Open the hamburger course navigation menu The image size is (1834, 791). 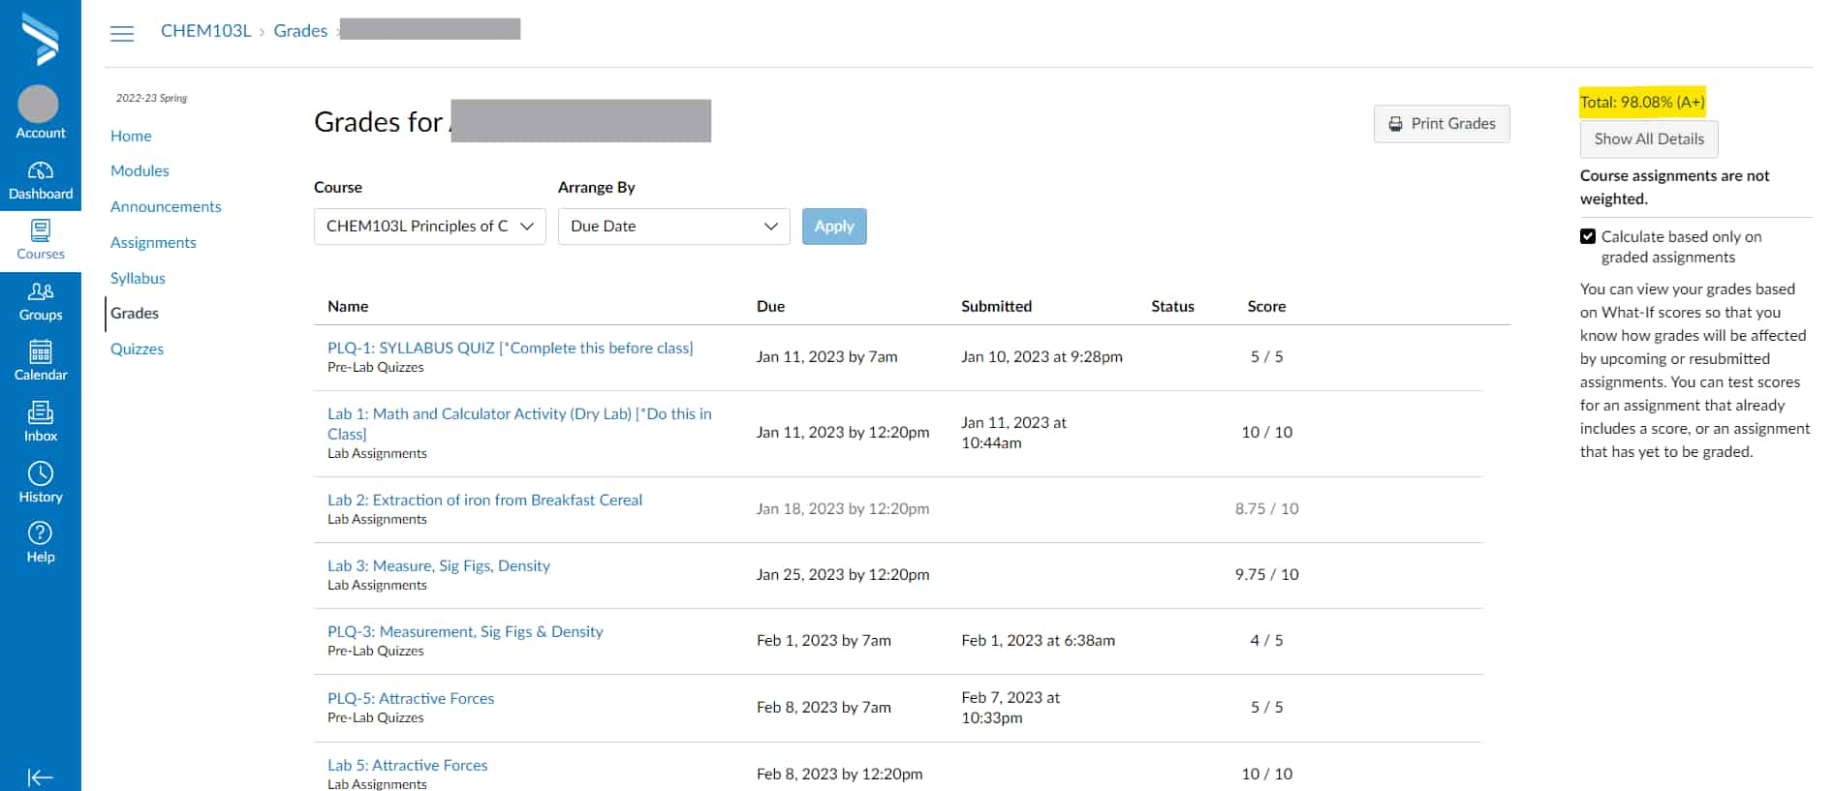[122, 34]
